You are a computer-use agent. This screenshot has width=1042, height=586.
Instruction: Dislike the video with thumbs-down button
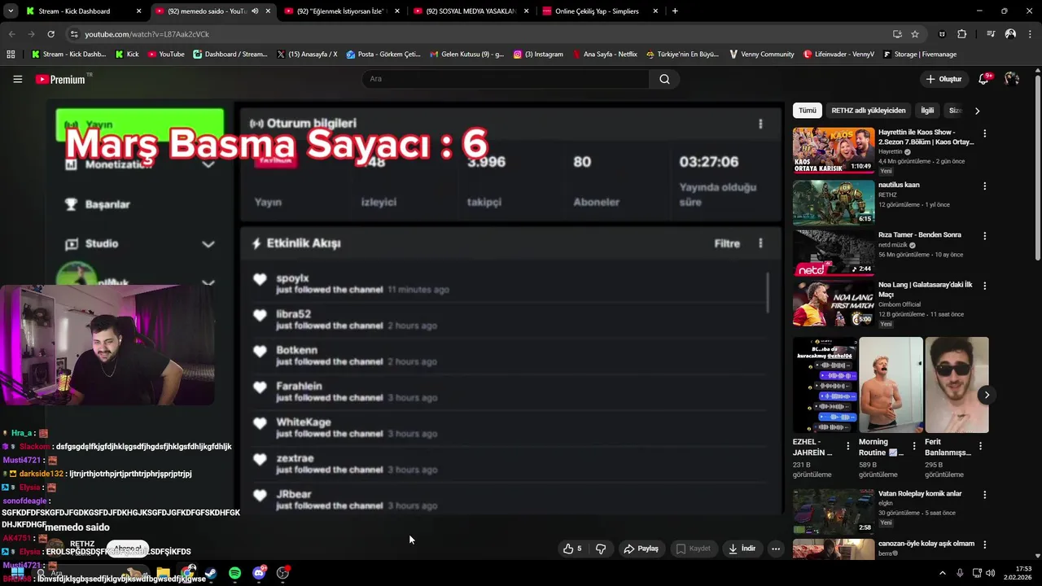[601, 549]
